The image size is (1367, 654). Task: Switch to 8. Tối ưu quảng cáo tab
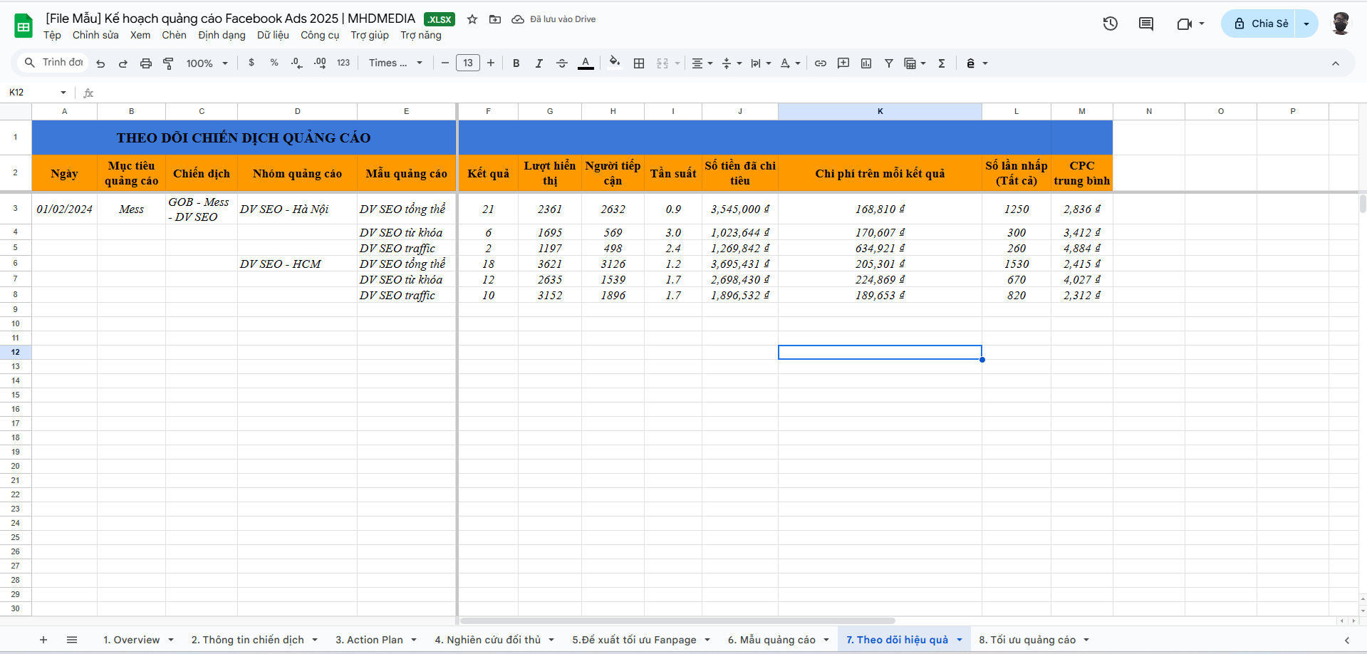click(x=1034, y=640)
